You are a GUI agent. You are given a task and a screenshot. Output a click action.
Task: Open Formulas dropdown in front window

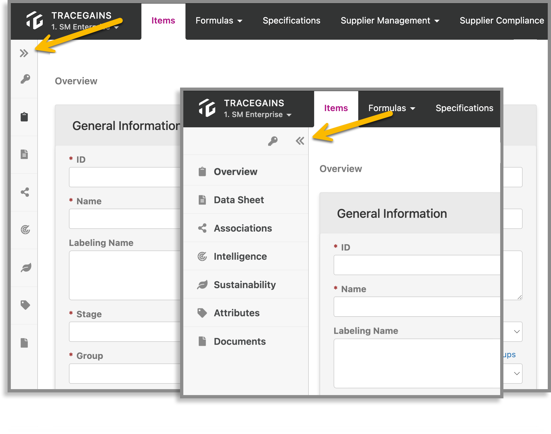pyautogui.click(x=391, y=108)
